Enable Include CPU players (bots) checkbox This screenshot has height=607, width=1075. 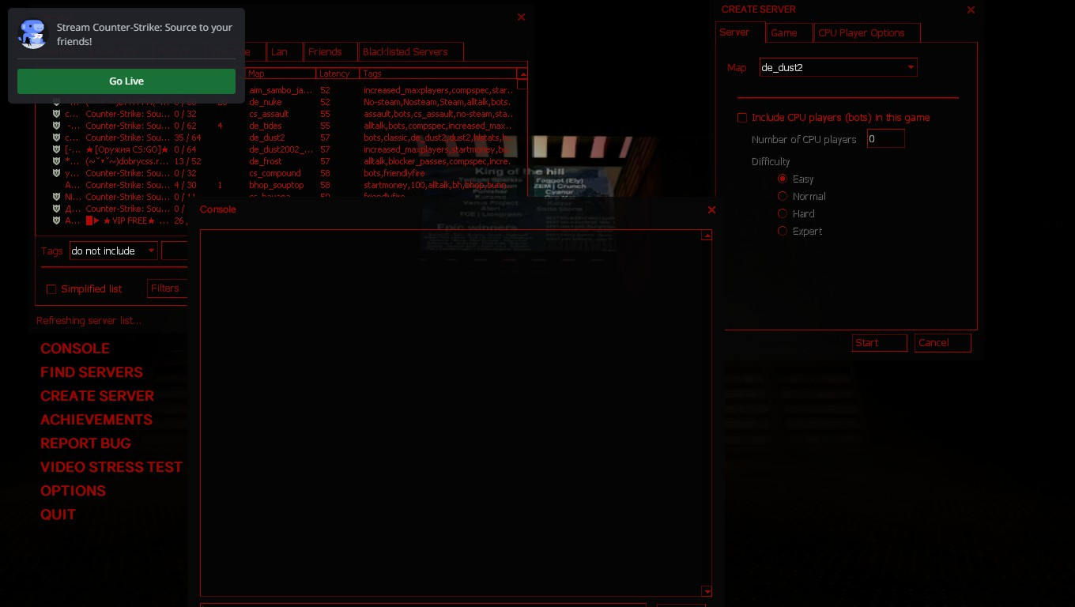[x=741, y=118]
